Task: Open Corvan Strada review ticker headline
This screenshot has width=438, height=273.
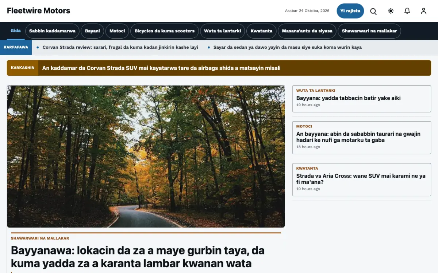Action: click(120, 47)
